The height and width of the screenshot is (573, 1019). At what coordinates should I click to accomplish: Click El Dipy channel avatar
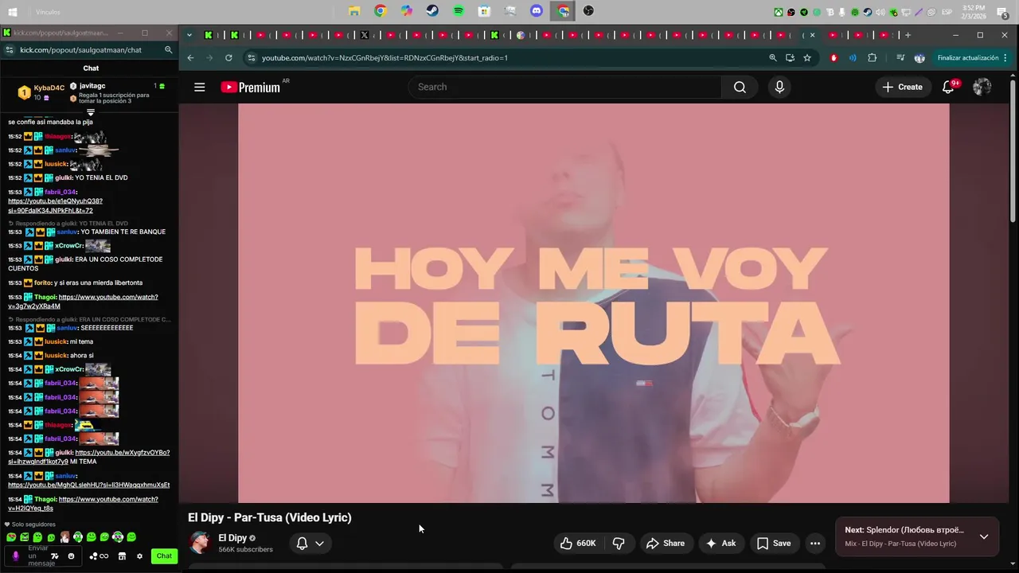pyautogui.click(x=200, y=543)
